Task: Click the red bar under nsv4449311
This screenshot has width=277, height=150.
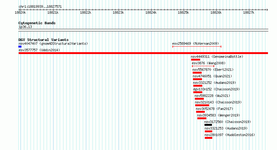Action: [195, 60]
